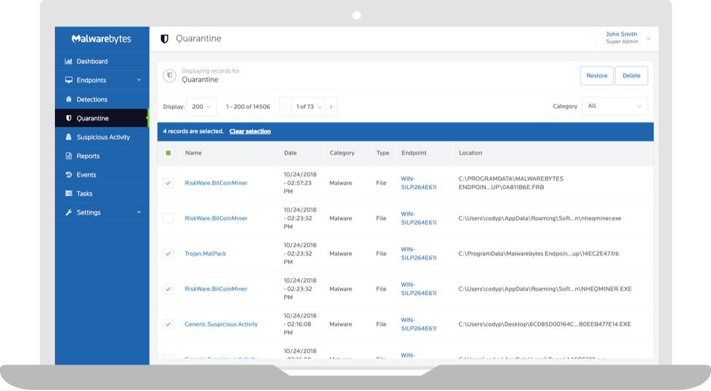711x391 pixels.
Task: Uncheck the NHEQMINER.EXE row checkbox
Action: tap(168, 289)
